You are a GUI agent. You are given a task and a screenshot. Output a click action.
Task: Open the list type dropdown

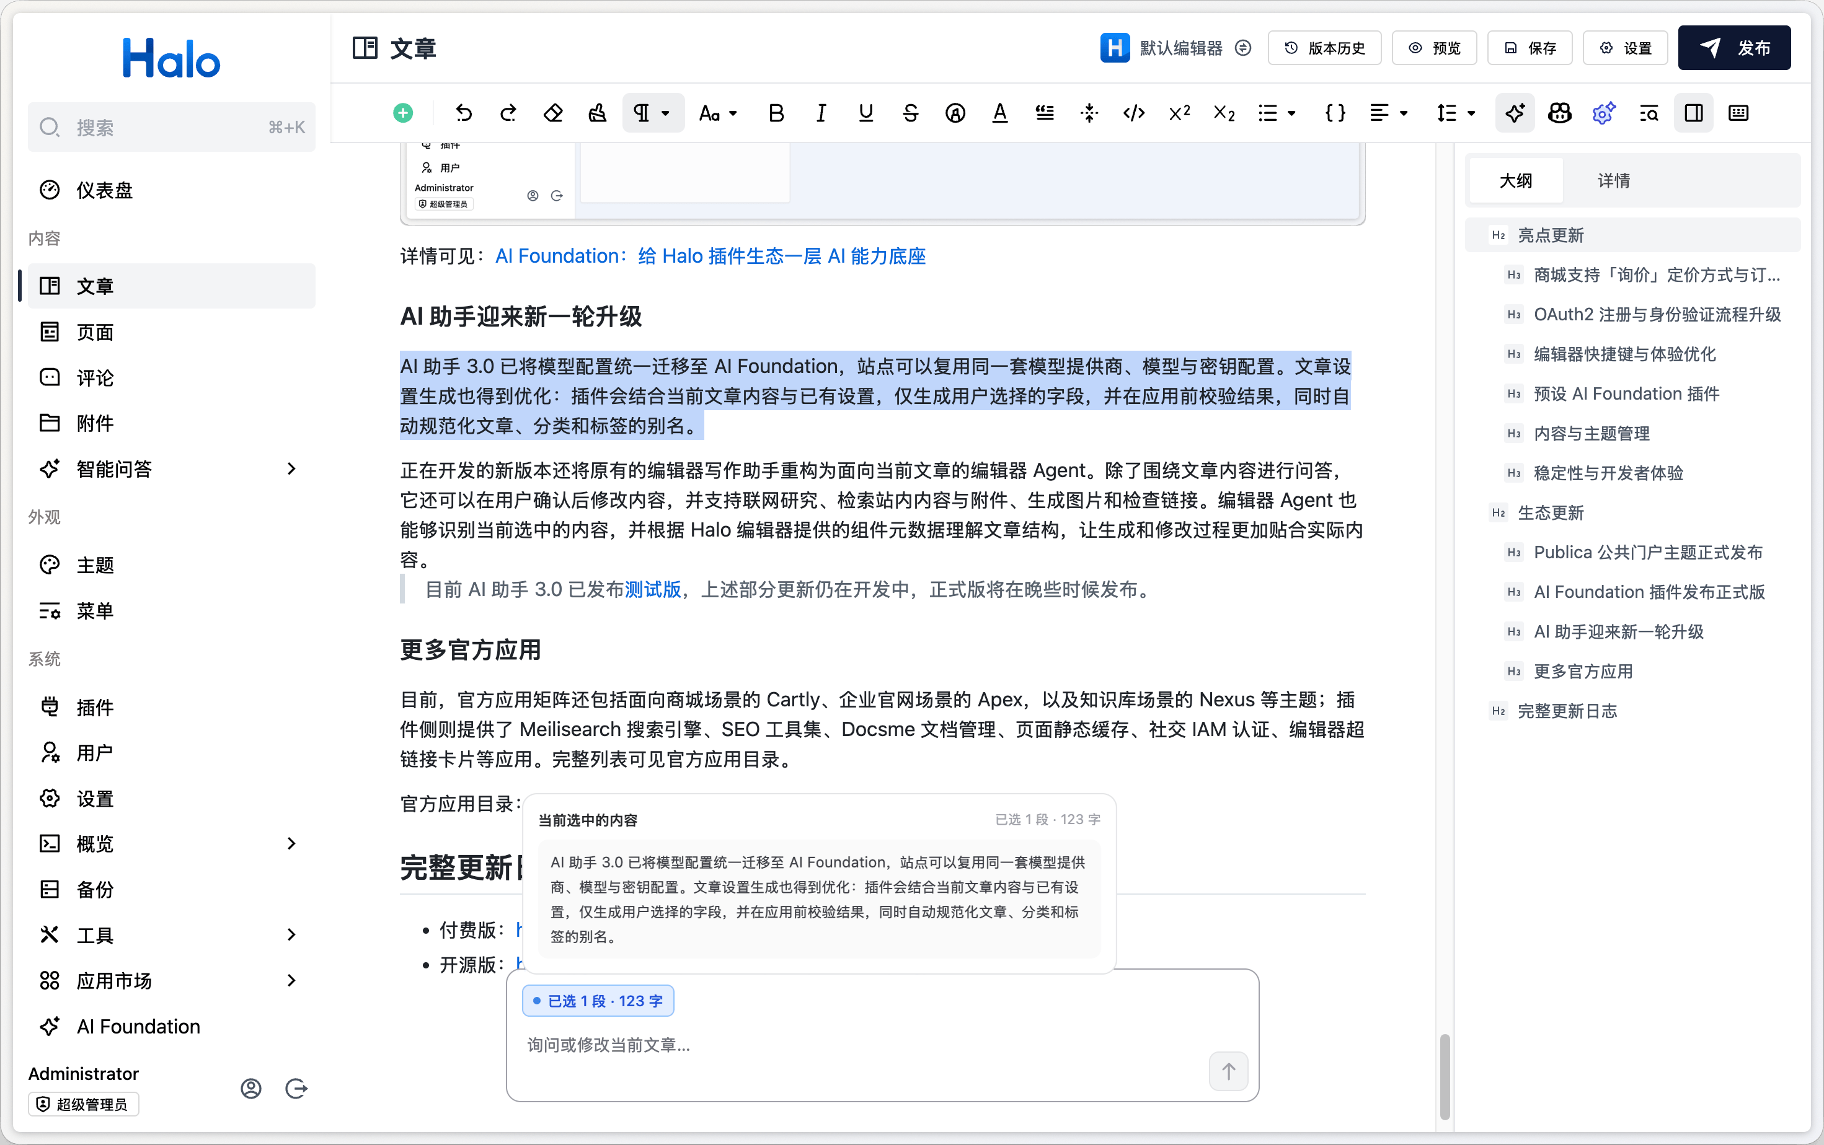1277,113
